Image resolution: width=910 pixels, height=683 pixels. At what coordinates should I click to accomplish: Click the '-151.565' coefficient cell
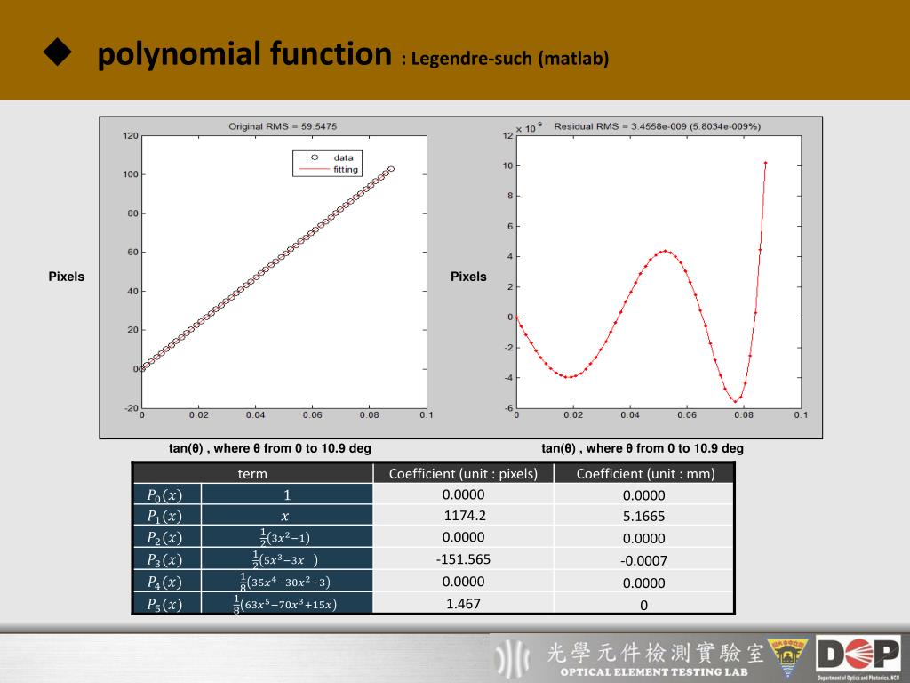[x=463, y=559]
